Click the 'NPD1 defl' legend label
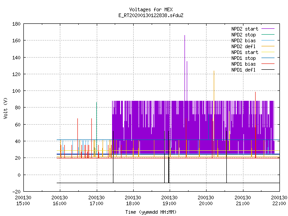This screenshot has width=288, height=216. pyautogui.click(x=243, y=70)
